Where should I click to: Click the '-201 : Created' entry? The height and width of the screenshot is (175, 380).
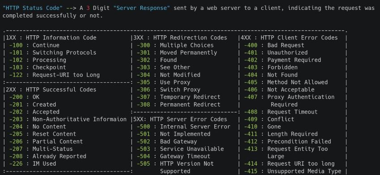(33, 104)
